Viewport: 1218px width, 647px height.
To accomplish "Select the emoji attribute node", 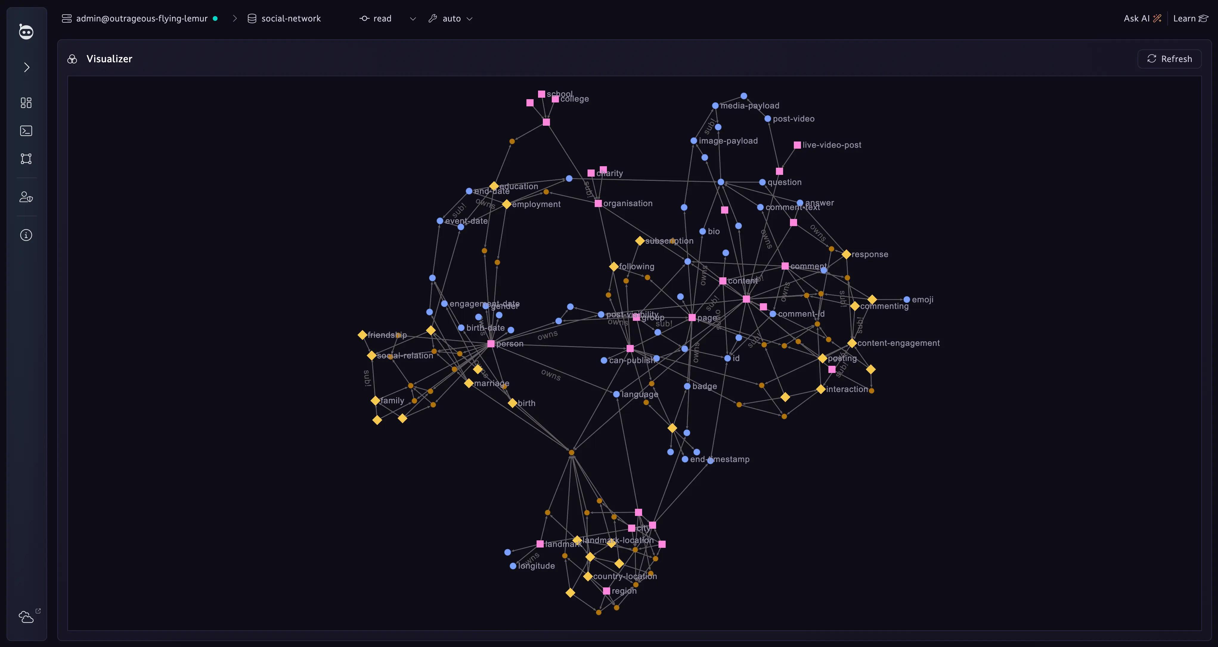I will pos(906,300).
